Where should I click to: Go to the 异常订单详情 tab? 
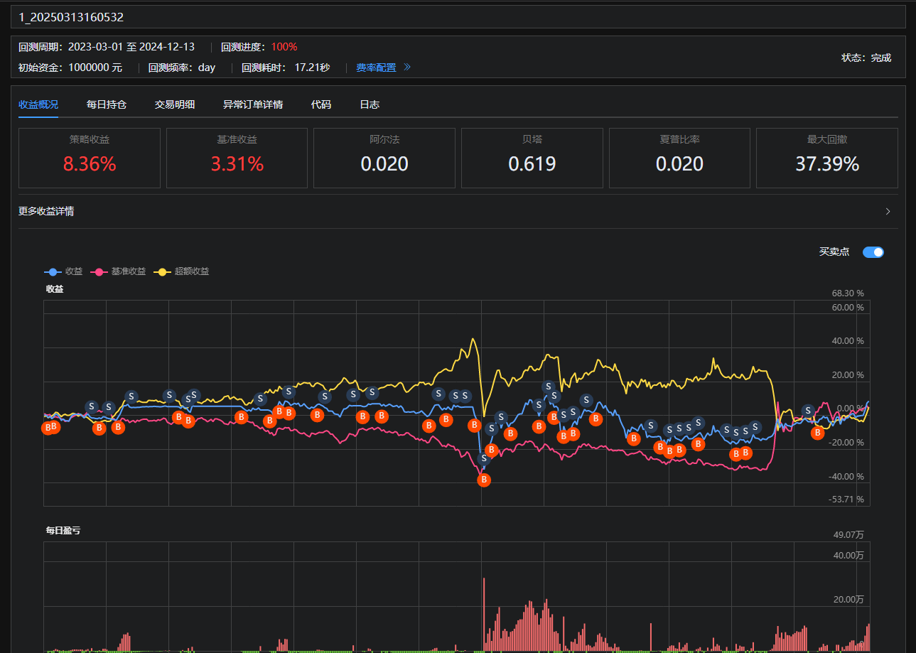pyautogui.click(x=253, y=104)
